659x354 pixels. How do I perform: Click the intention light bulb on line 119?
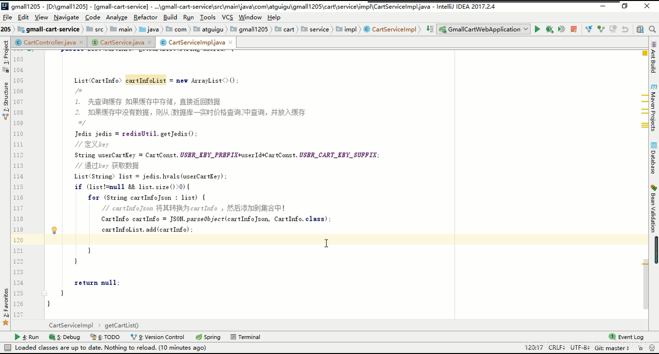point(54,230)
